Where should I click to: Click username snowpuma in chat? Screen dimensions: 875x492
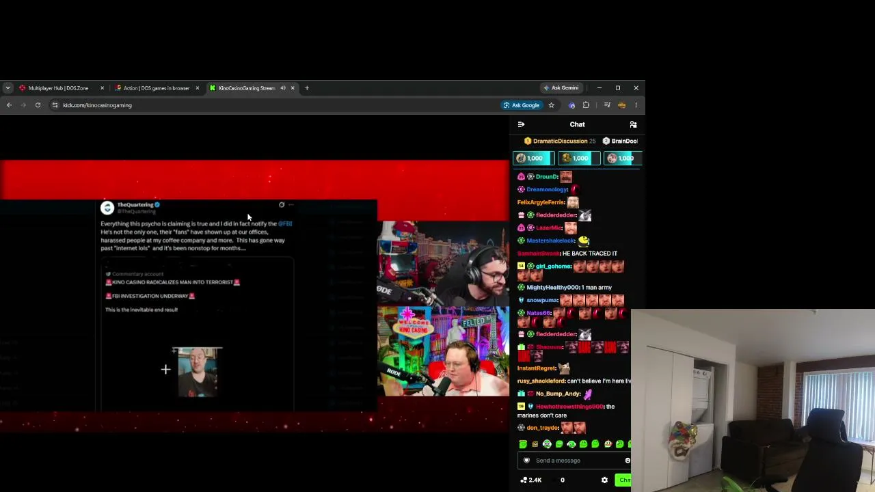tap(542, 301)
